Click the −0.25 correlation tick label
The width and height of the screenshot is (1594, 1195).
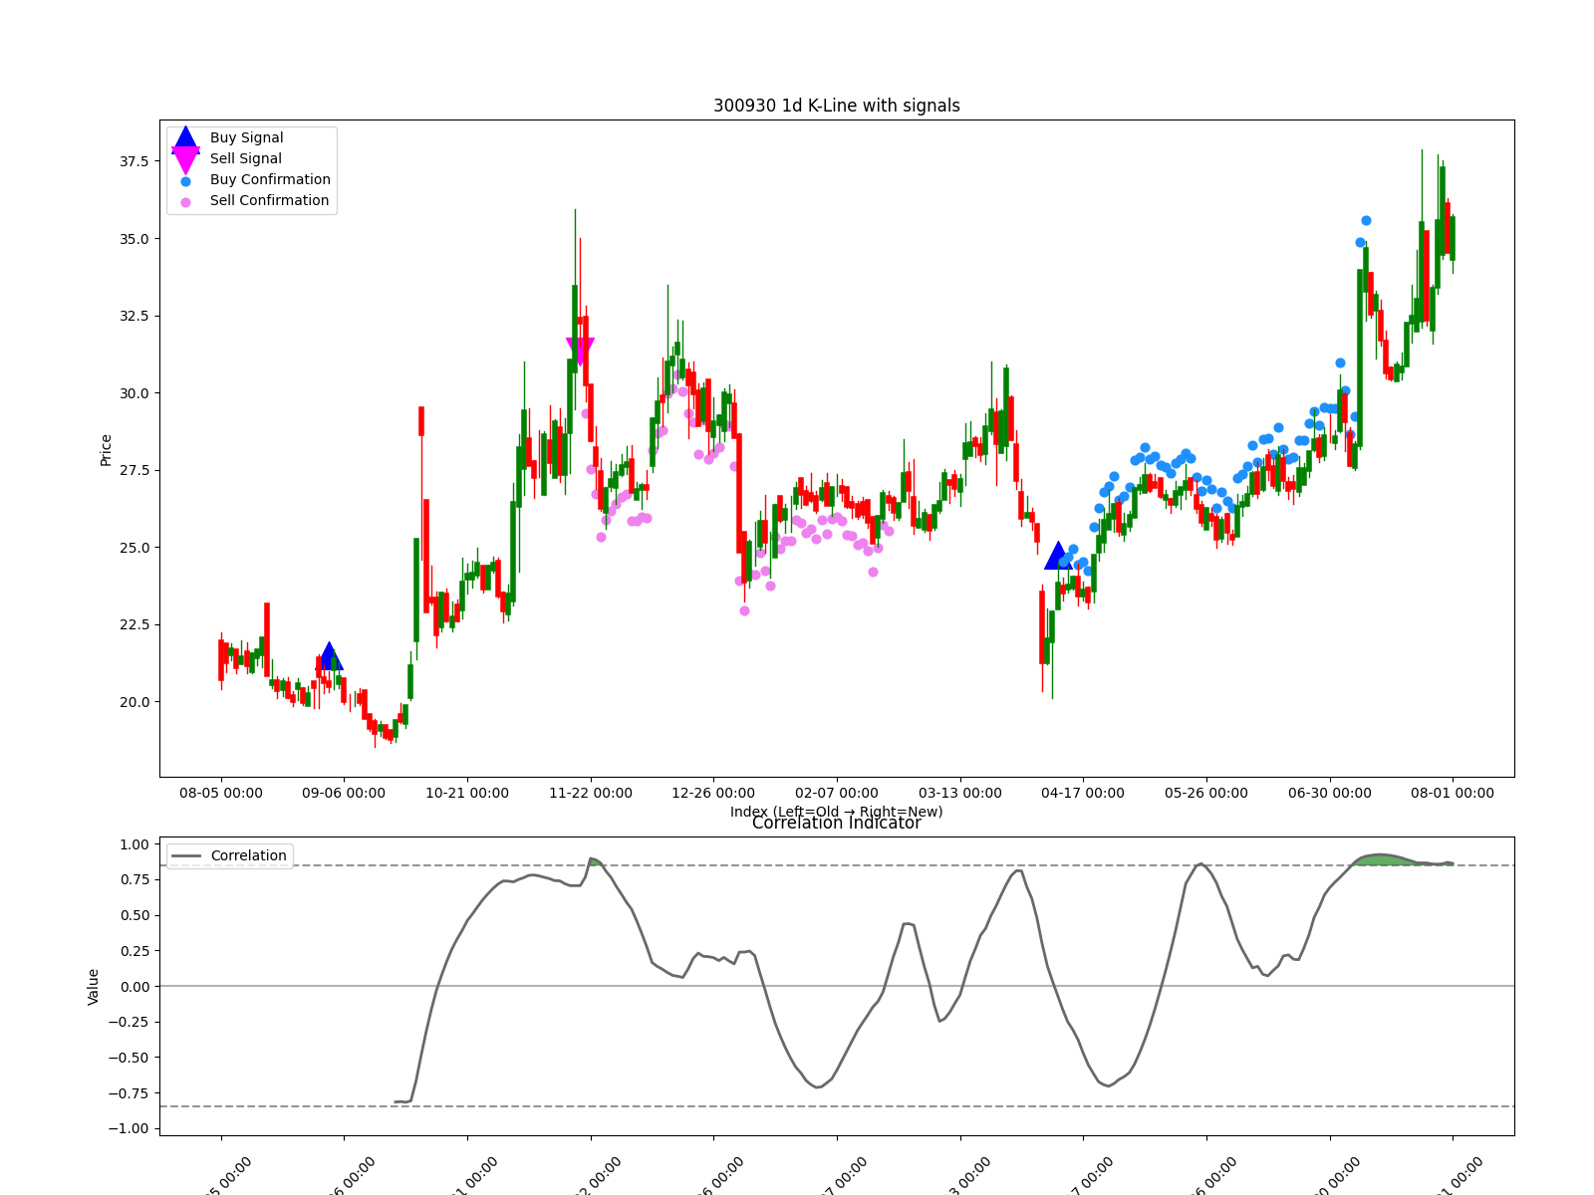[x=129, y=1023]
